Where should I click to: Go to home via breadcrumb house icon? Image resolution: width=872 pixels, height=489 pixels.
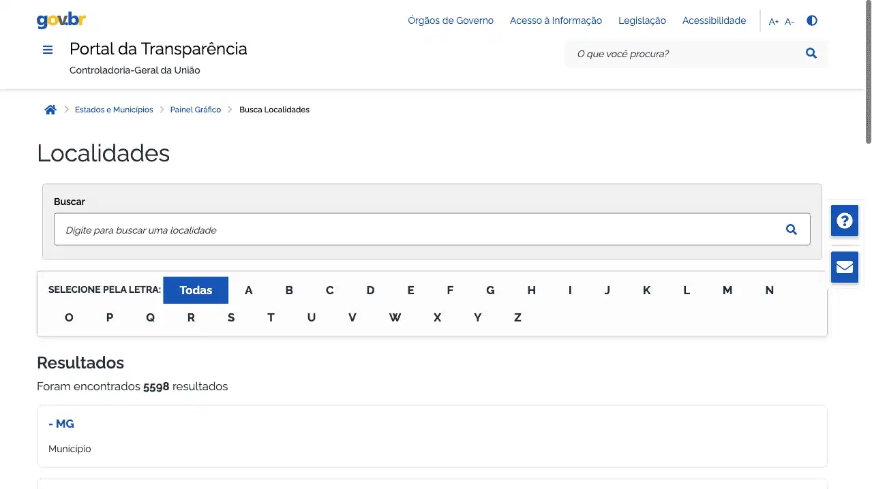50,110
